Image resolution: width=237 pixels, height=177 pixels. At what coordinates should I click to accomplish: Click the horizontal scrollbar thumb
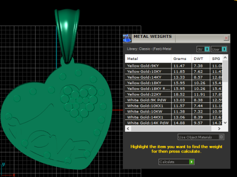171,129
